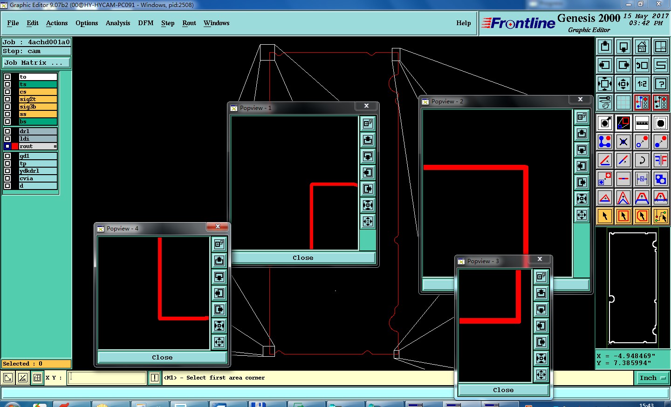Open the Actions menu
Viewport: 671px width, 407px height.
[x=57, y=23]
